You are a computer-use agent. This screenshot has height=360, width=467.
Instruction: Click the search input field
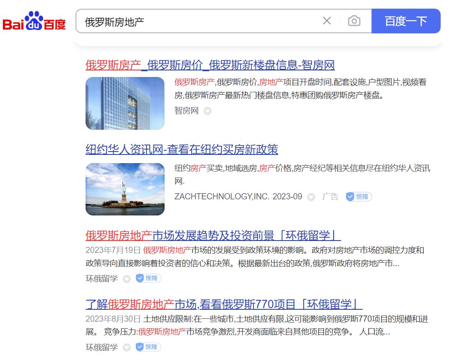(197, 21)
